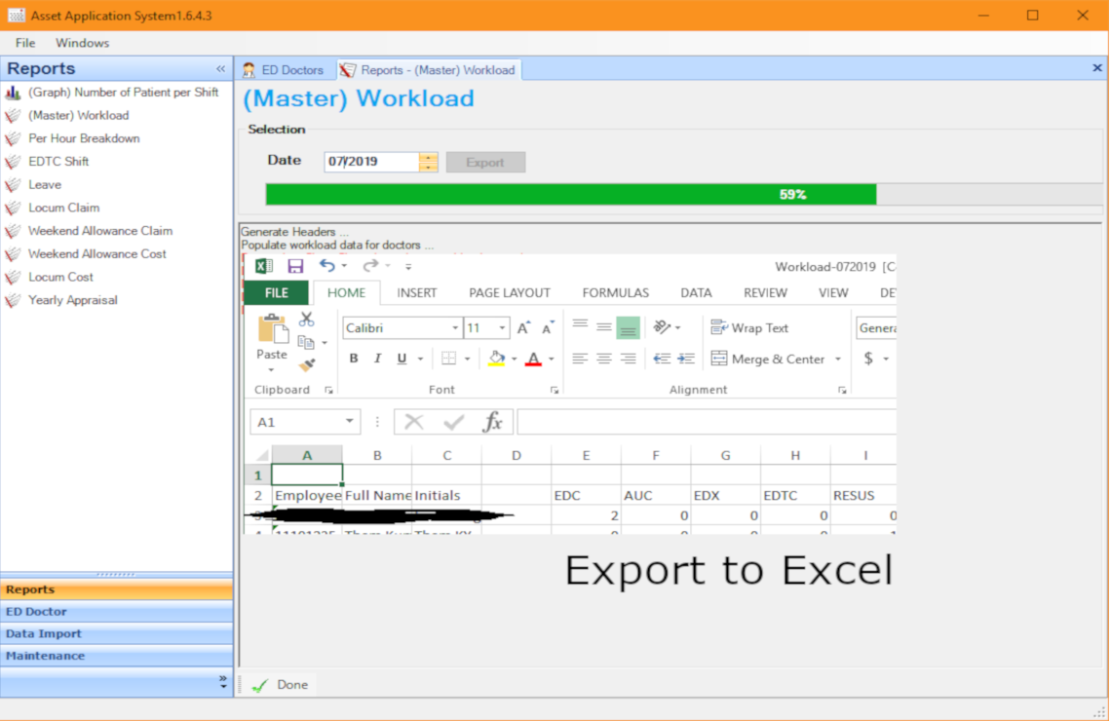Click the Increase Indent icon
Viewport: 1111px width, 721px height.
686,359
